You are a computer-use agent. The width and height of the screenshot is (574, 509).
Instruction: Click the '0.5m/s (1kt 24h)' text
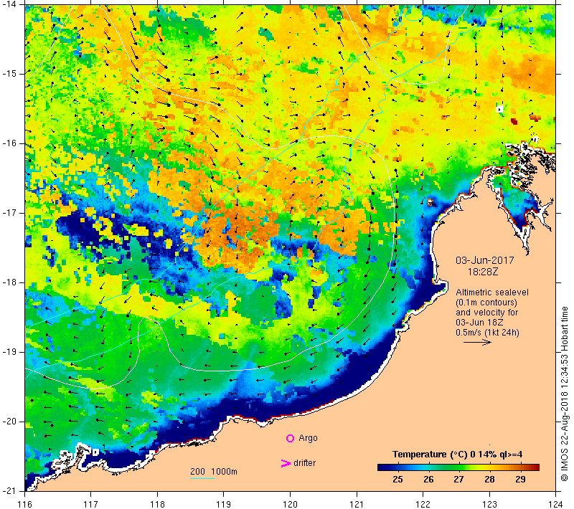487,333
